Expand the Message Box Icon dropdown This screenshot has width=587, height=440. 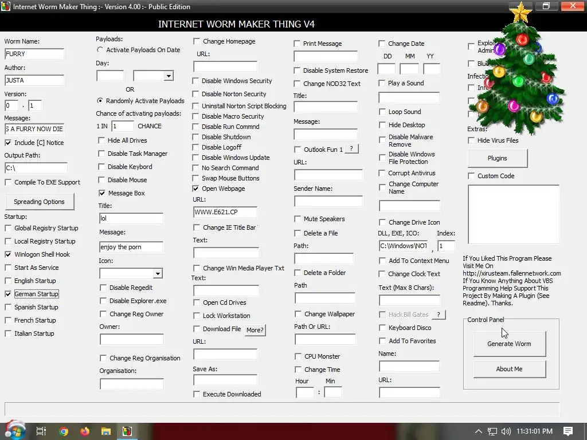pos(158,273)
